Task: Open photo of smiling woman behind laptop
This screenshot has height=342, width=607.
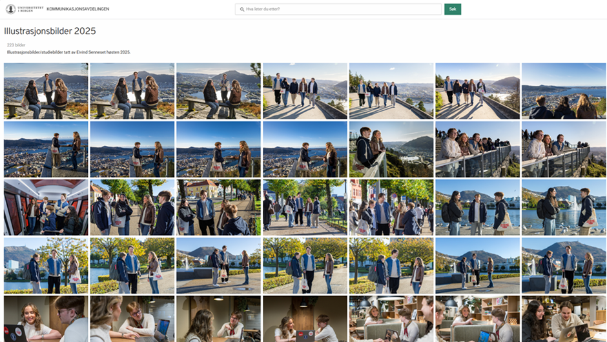Action: (46, 319)
